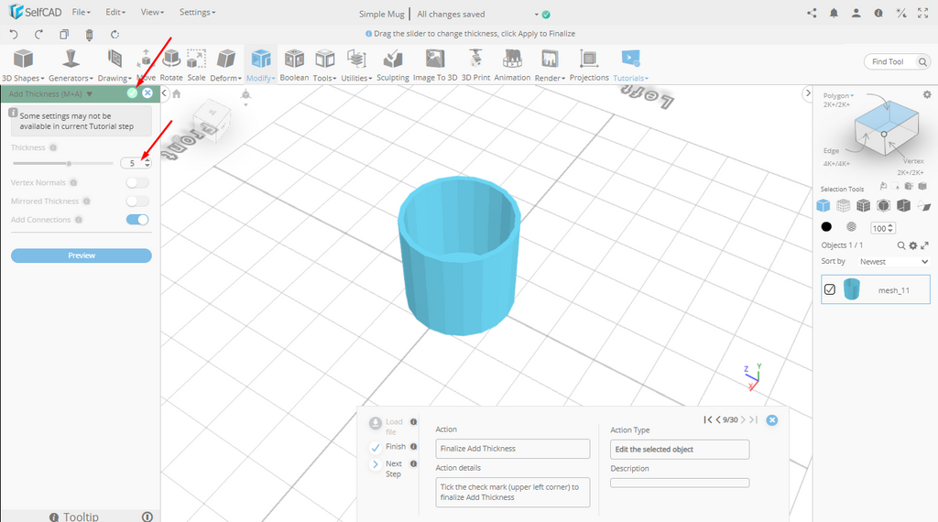Select the Scale tool
This screenshot has width=938, height=522.
click(196, 65)
